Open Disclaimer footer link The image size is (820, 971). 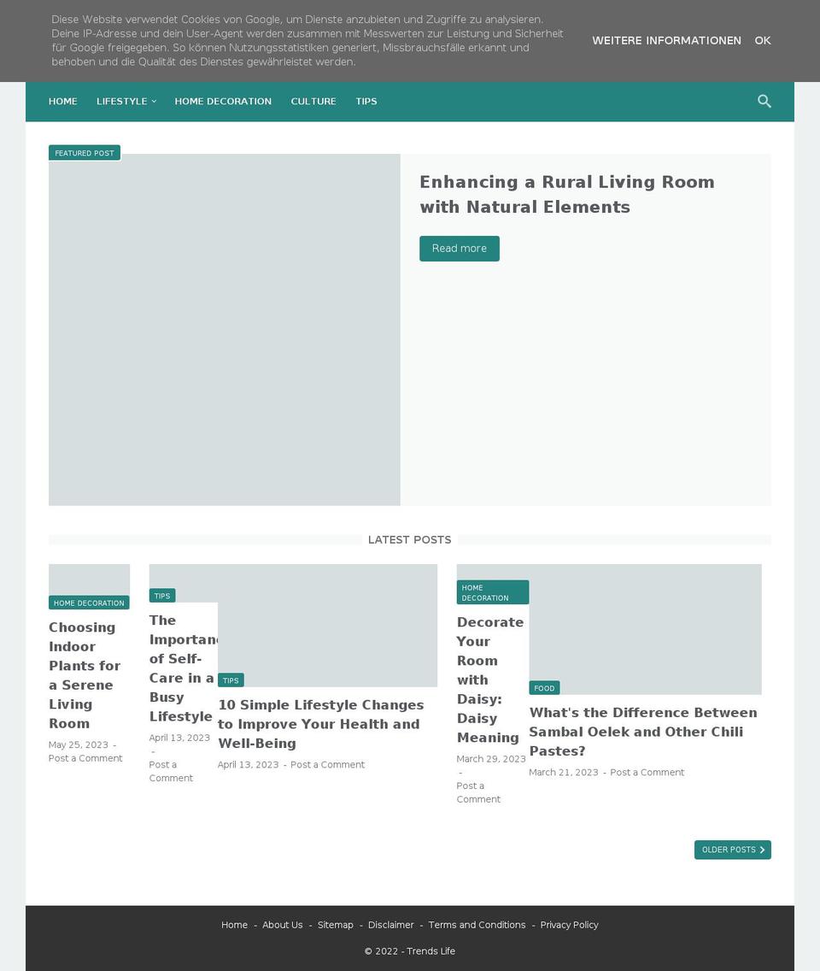click(390, 925)
